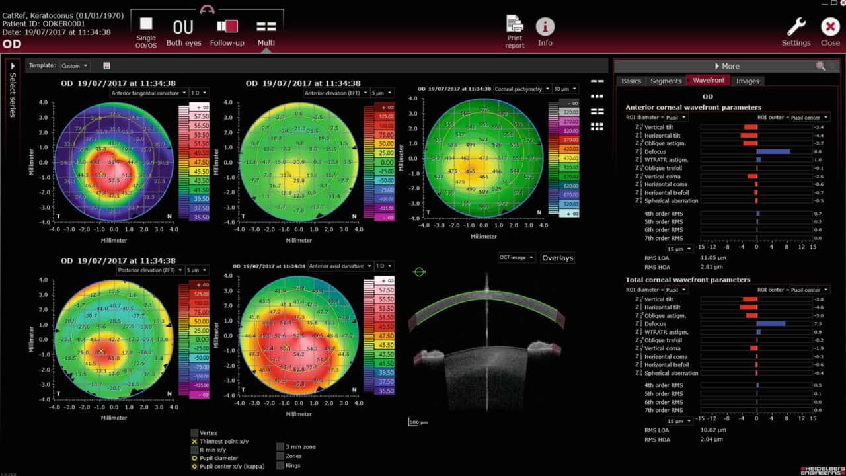Screen dimensions: 846x476
Task: Click the Overlays button above the OCT image
Action: (x=557, y=257)
